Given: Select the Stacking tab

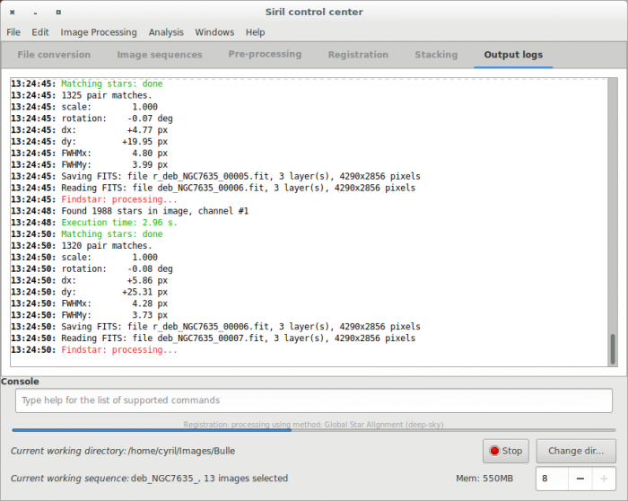Looking at the screenshot, I should (x=436, y=55).
